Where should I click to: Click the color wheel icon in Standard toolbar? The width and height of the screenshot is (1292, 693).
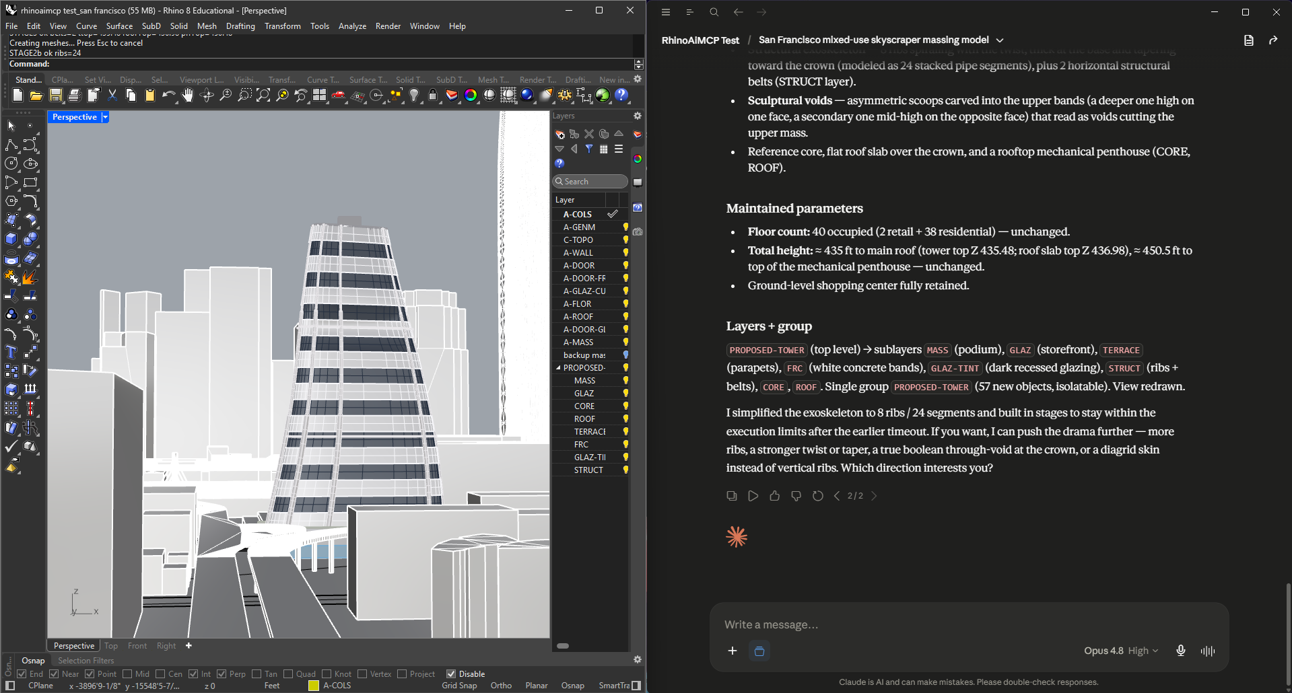coord(471,96)
